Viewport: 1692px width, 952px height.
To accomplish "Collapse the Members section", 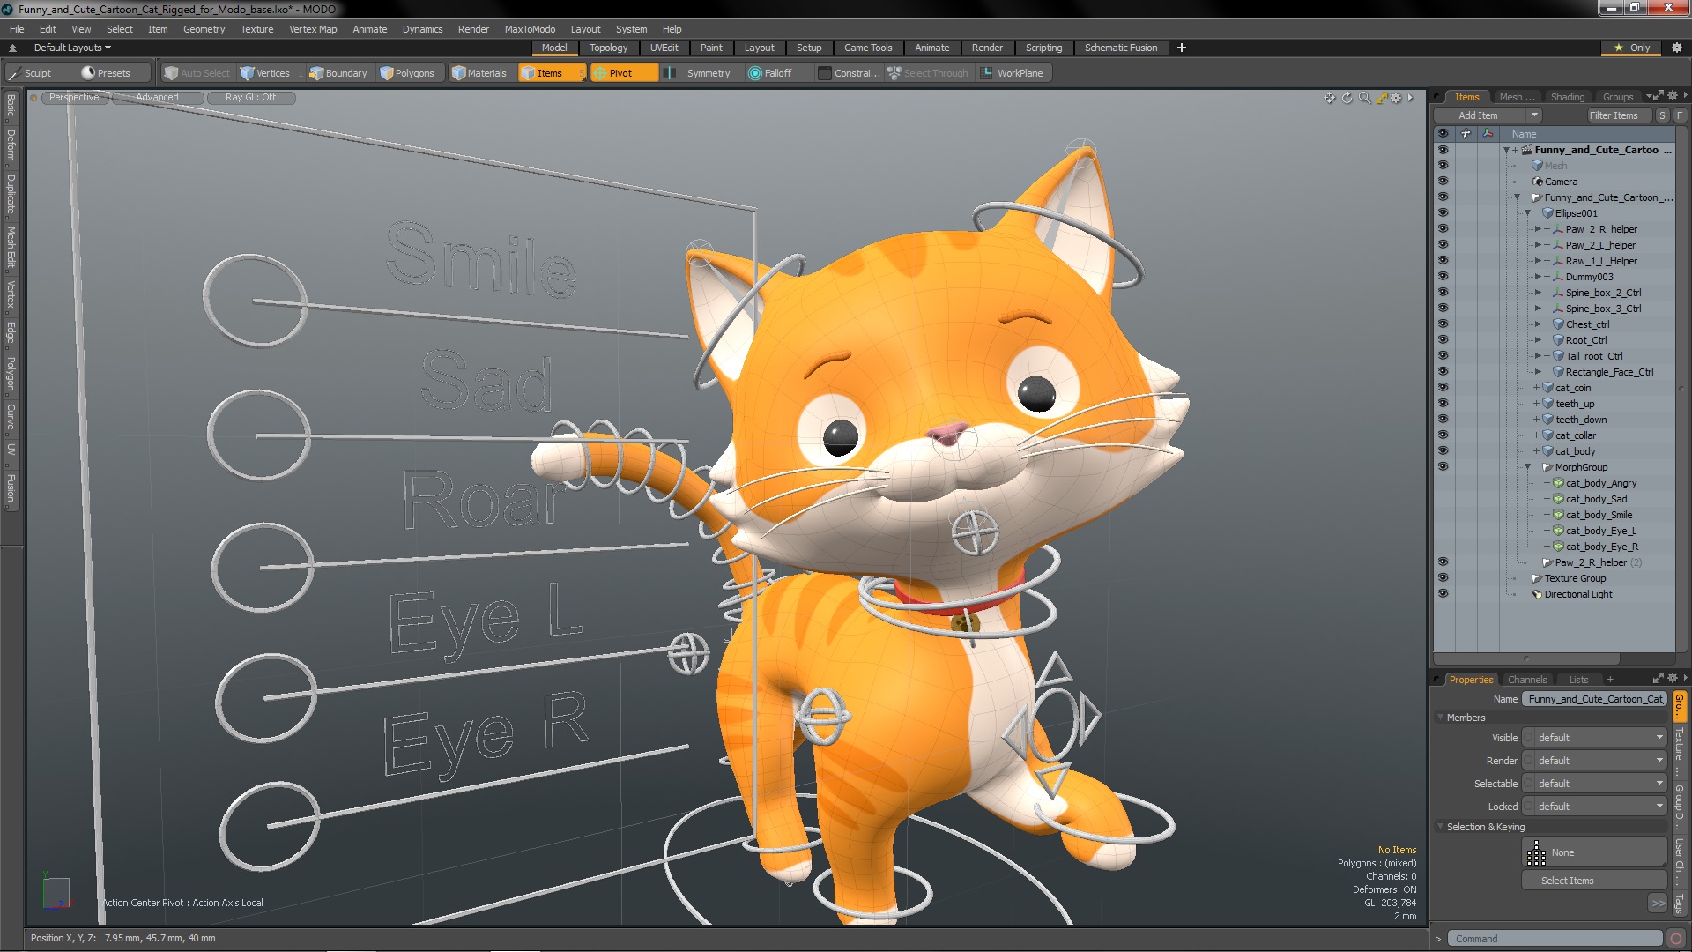I will click(x=1442, y=718).
